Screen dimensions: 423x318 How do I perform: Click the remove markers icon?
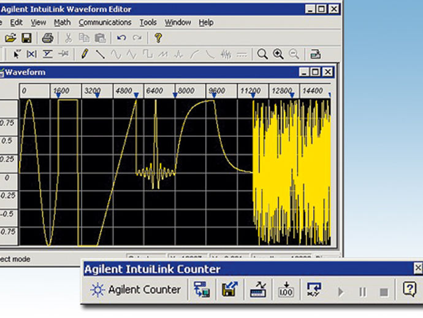(64, 54)
